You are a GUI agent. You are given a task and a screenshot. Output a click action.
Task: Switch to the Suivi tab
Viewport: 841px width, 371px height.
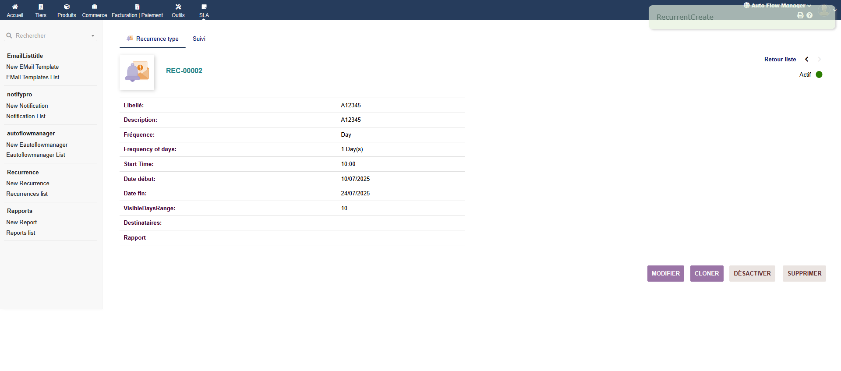pos(199,39)
